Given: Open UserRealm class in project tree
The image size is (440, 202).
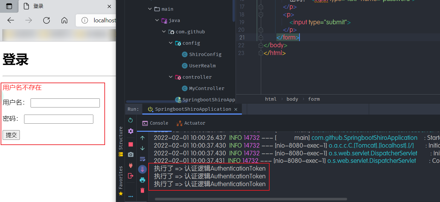Looking at the screenshot, I should point(202,66).
